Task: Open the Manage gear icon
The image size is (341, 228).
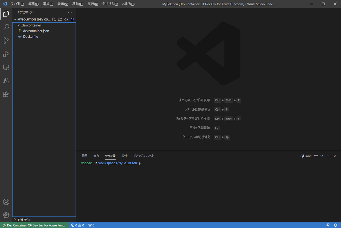Action: tap(6, 215)
